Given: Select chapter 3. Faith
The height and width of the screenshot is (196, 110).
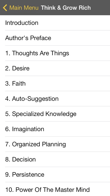Looking at the screenshot, I should [x=55, y=84].
